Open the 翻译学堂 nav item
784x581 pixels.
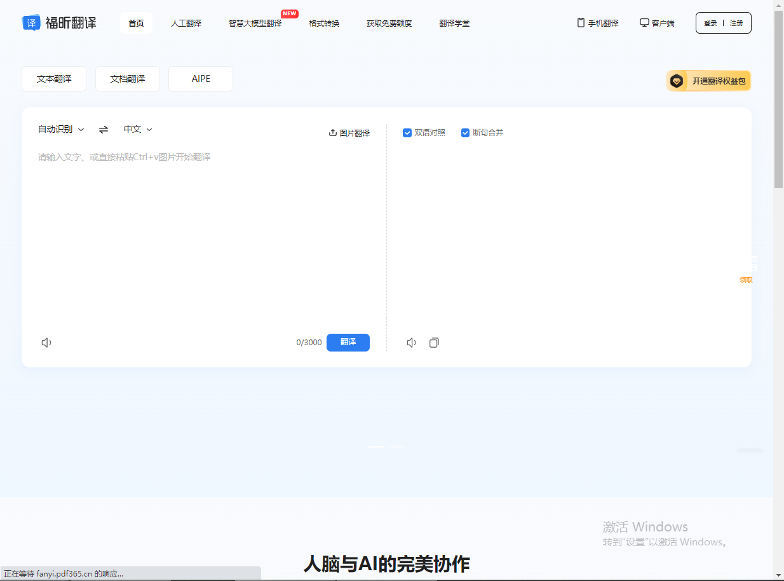454,23
